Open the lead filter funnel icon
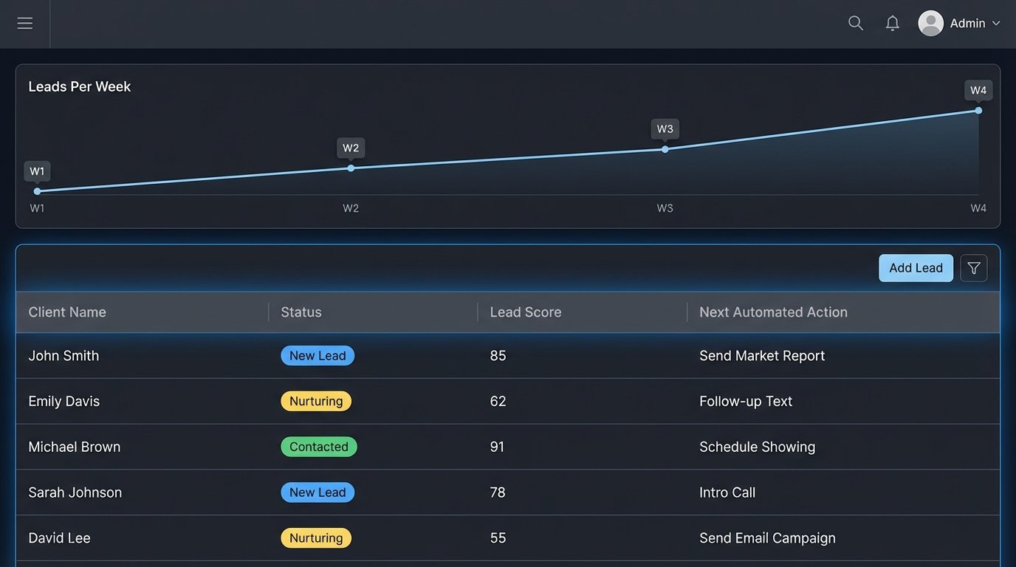The image size is (1016, 567). [973, 268]
